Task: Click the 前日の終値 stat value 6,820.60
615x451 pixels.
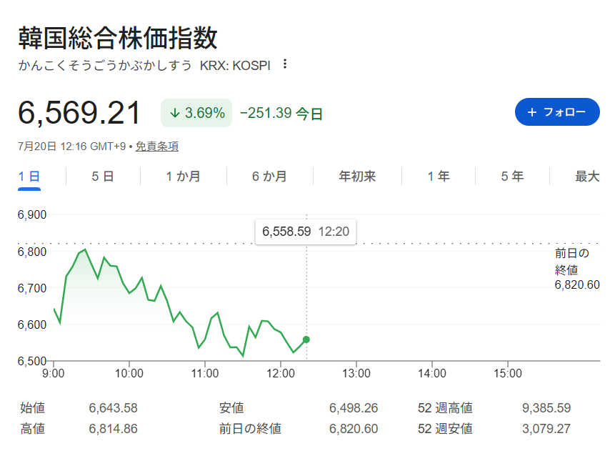Action: tap(354, 429)
